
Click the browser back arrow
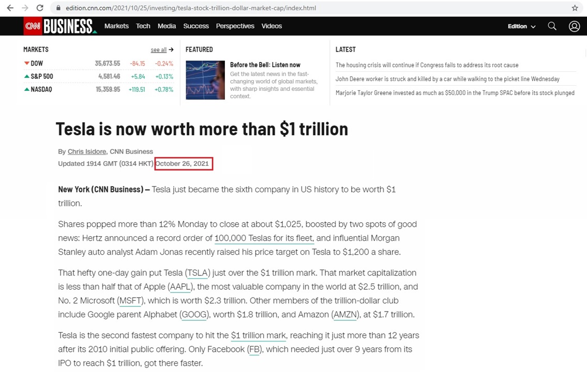(10, 8)
